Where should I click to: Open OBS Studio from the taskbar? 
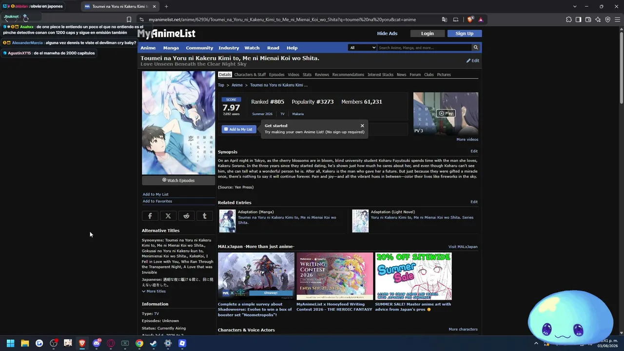point(54,343)
